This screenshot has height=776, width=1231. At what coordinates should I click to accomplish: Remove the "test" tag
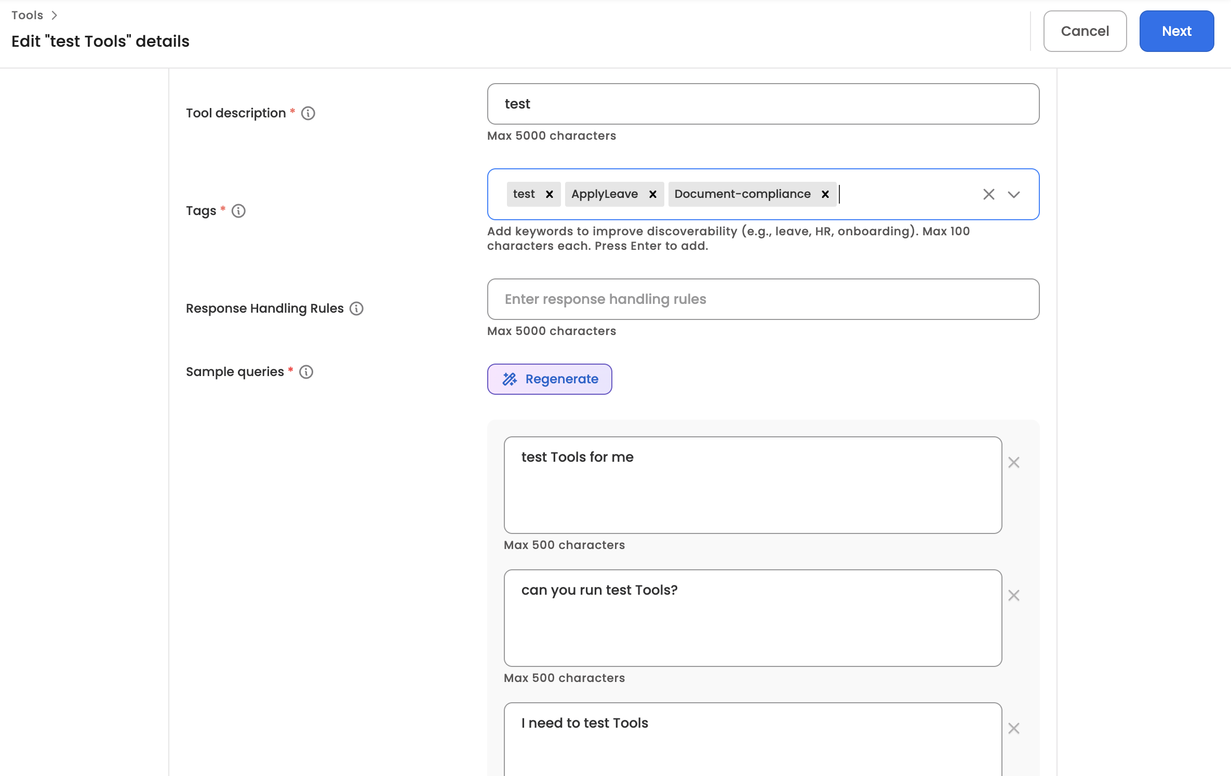(550, 194)
